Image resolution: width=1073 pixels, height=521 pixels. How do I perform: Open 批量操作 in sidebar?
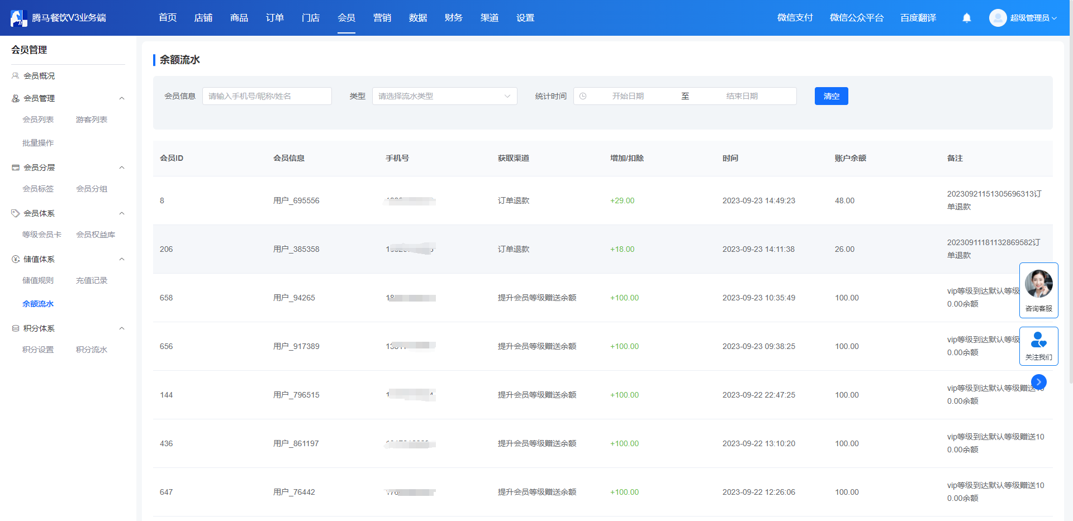tap(38, 143)
